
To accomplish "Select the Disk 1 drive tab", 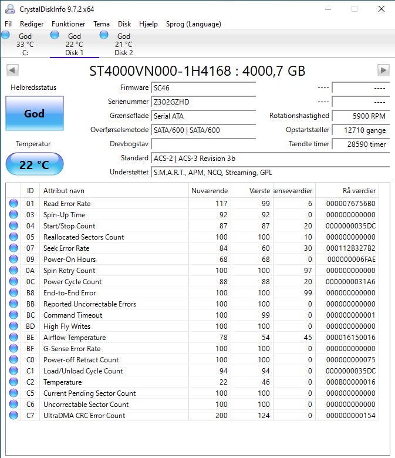I will point(74,45).
